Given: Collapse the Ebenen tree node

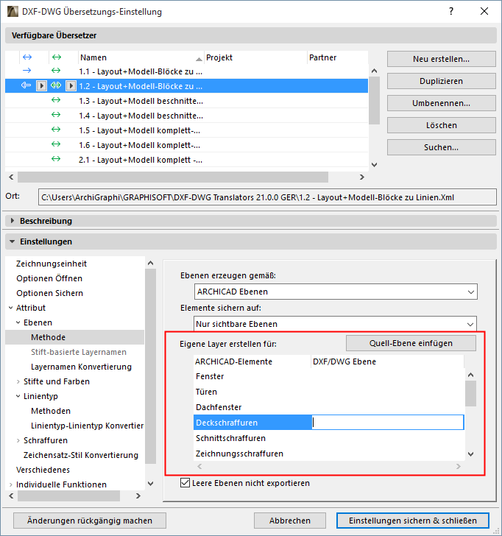Looking at the screenshot, I should 18,322.
